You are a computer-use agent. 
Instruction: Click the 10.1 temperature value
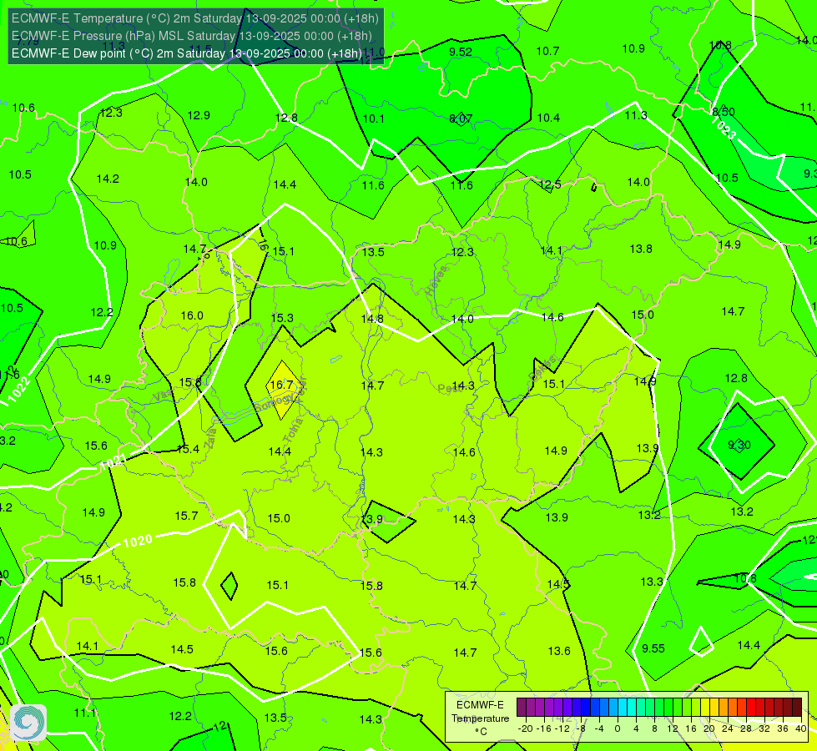point(374,118)
